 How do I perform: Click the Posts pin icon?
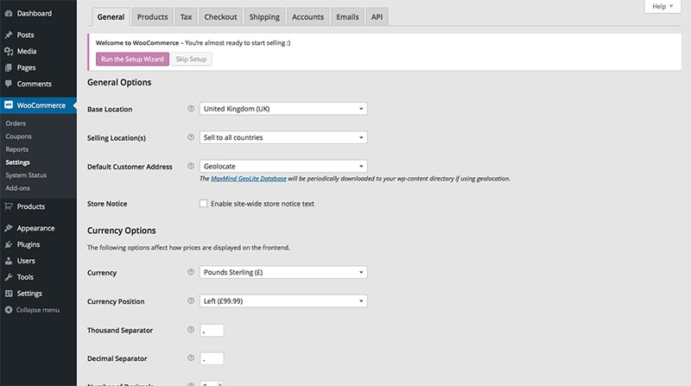[9, 35]
